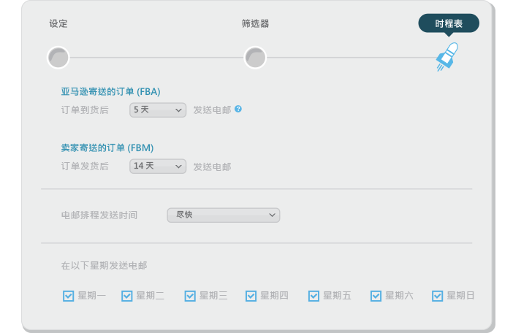The image size is (513, 333).
Task: Disable sending on 星期四
Action: point(251,296)
